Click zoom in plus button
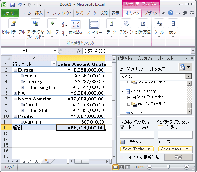 tap(187, 167)
